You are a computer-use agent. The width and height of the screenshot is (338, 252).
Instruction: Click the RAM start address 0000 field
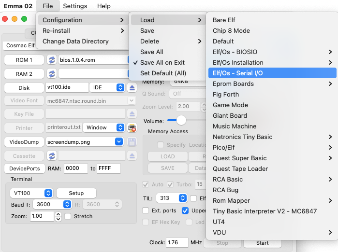click(x=76, y=168)
